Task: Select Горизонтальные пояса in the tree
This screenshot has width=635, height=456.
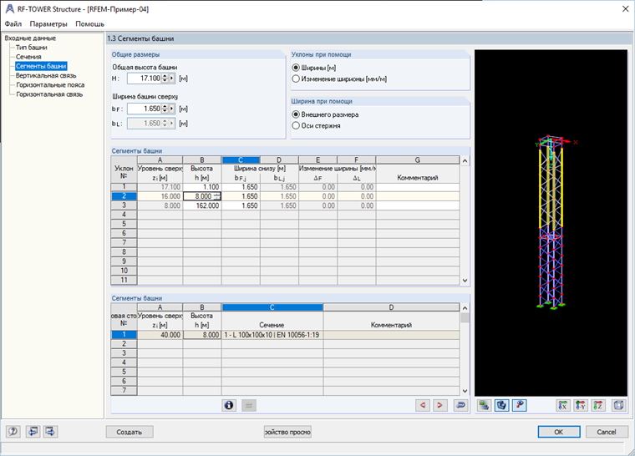Action: (50, 85)
